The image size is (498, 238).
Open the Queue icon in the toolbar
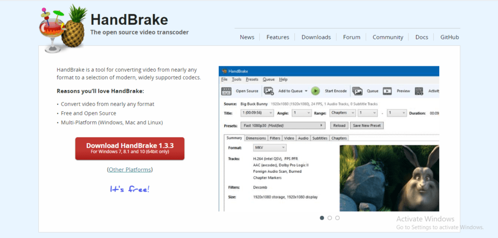(x=357, y=91)
